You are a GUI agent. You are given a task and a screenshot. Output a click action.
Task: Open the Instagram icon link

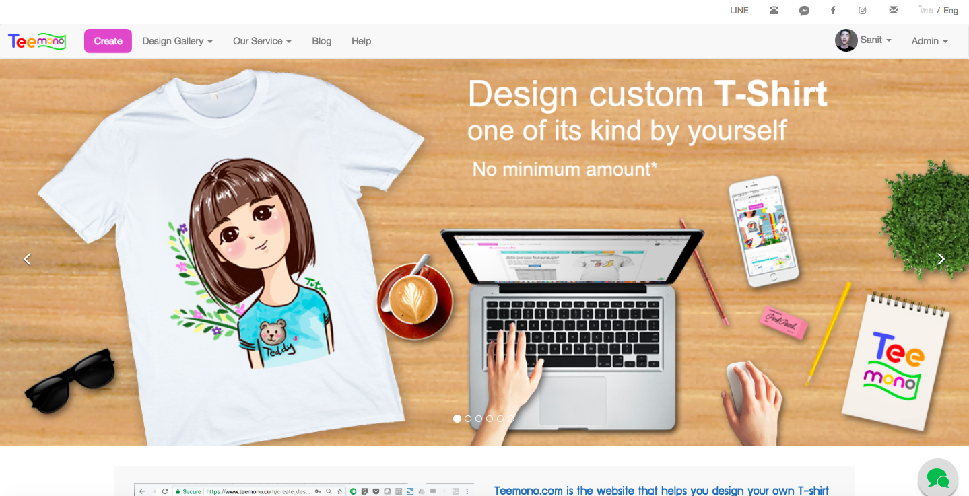click(x=863, y=10)
